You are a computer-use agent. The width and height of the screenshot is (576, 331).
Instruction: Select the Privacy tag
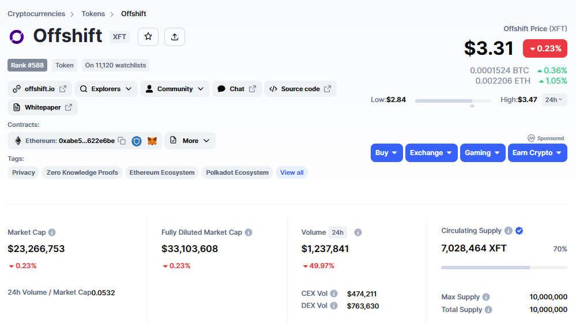(24, 172)
